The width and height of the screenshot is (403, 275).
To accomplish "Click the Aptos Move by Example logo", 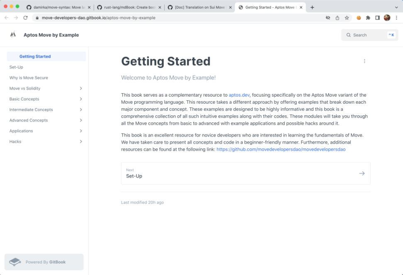I will (13, 35).
